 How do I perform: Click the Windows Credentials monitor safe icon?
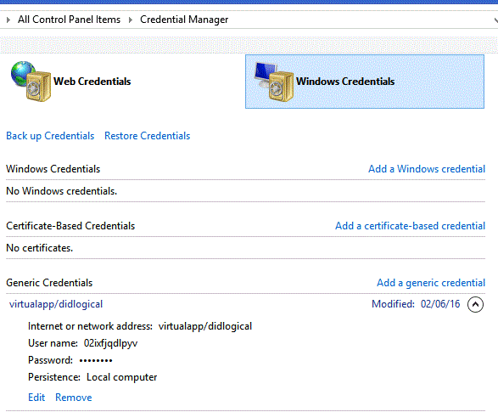click(274, 82)
